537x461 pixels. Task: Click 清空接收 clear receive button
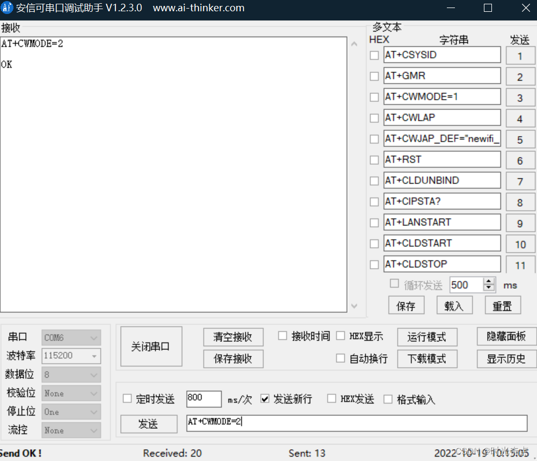pos(233,337)
